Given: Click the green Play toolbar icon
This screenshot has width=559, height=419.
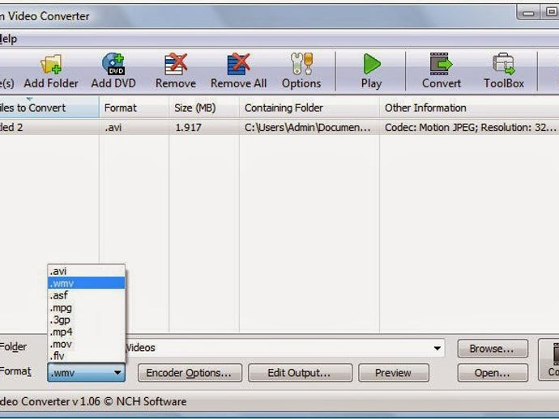Looking at the screenshot, I should point(372,71).
